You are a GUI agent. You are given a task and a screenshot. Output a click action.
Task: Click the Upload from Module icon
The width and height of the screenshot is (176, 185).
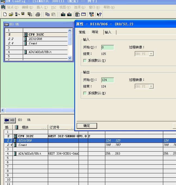pos(69,14)
